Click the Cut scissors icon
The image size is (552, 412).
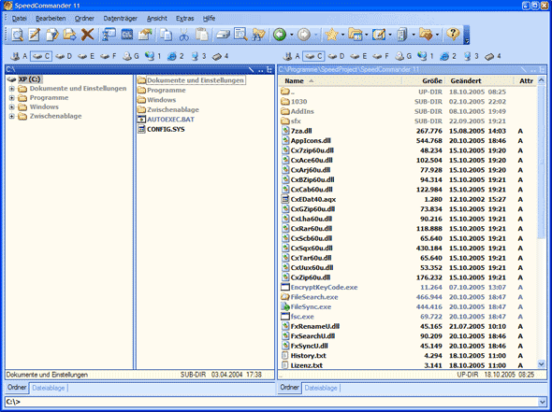(183, 35)
